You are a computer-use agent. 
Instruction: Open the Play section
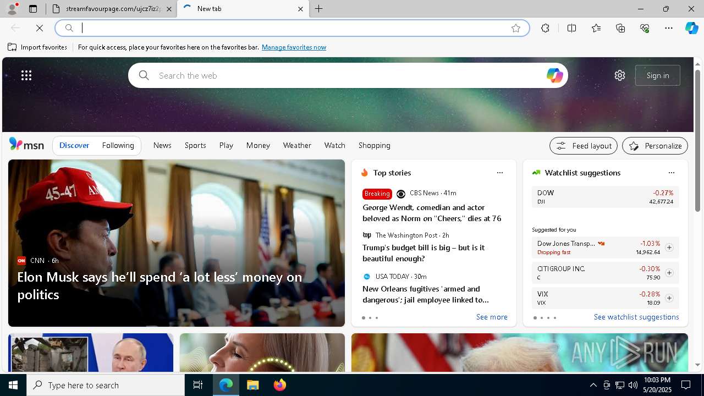tap(226, 145)
